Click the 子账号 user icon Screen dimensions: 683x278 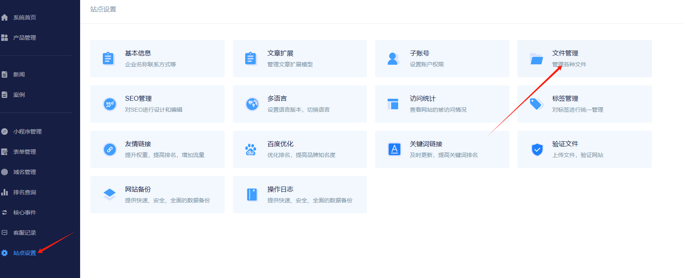pos(393,59)
